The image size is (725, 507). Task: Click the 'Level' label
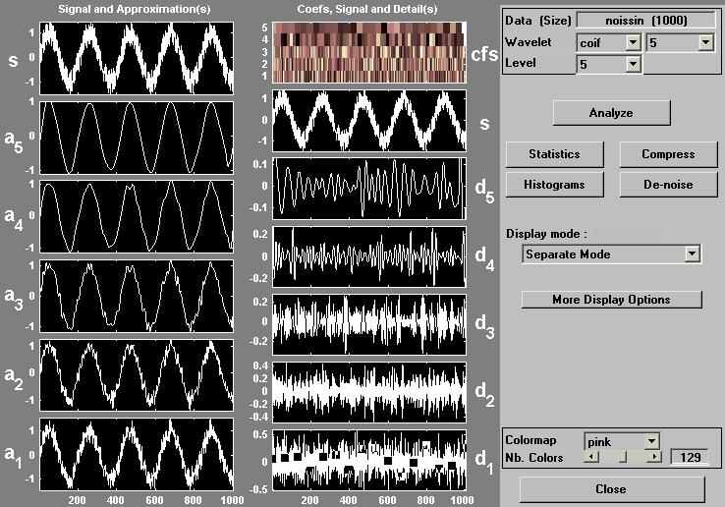pyautogui.click(x=521, y=63)
